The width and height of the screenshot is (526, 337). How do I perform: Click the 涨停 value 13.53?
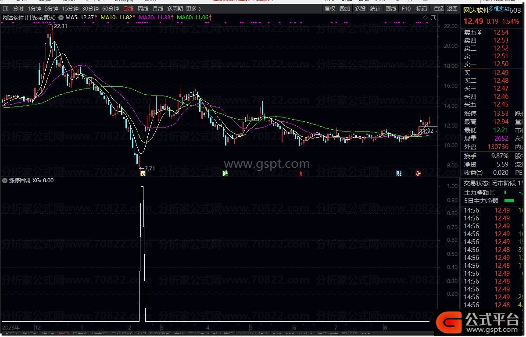click(x=501, y=114)
